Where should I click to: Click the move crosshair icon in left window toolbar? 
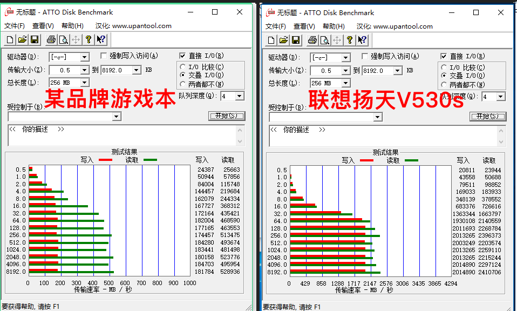[x=76, y=40]
